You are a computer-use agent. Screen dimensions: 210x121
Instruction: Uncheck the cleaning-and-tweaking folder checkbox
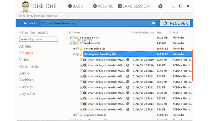pos(78,54)
